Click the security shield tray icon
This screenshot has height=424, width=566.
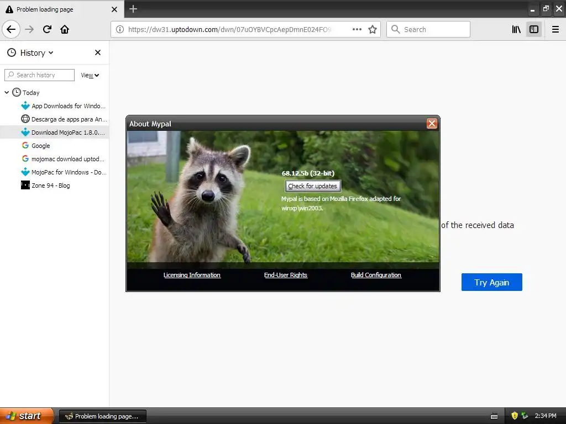tap(515, 416)
